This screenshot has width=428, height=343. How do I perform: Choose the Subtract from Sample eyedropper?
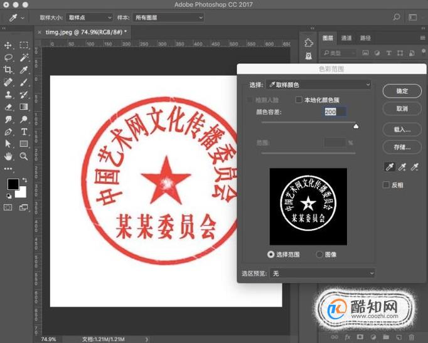pos(415,167)
